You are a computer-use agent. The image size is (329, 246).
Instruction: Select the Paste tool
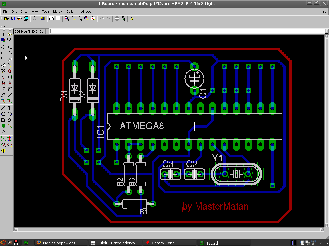click(10, 65)
